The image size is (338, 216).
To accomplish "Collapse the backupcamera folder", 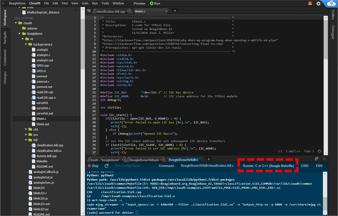I will [26, 44].
